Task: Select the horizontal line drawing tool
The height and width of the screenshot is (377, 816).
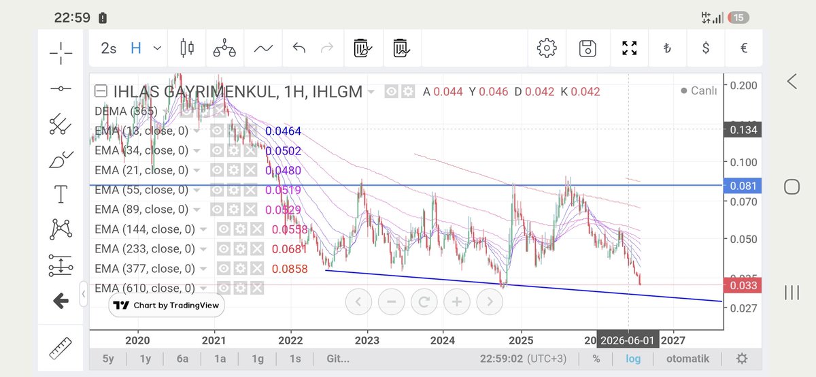Action: pos(61,88)
